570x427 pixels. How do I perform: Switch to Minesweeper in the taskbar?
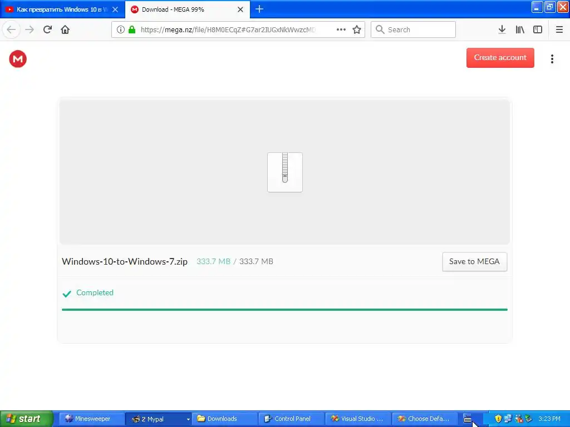tap(92, 419)
